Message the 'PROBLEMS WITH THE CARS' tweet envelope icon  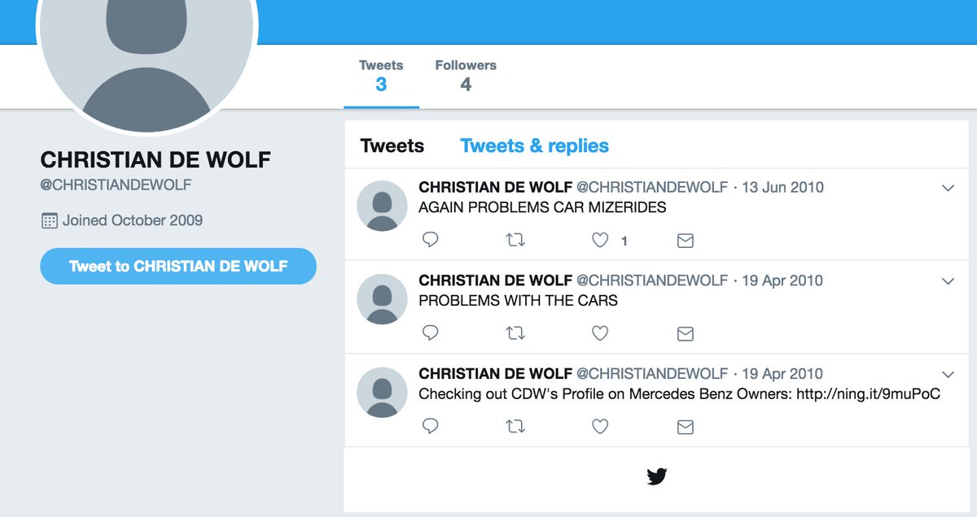point(686,333)
